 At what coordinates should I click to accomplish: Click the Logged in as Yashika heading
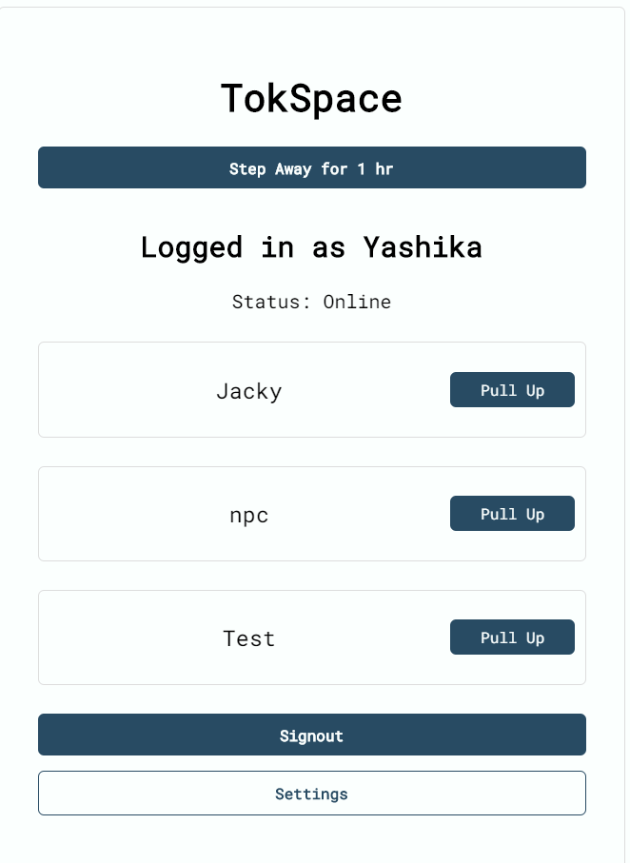311,247
